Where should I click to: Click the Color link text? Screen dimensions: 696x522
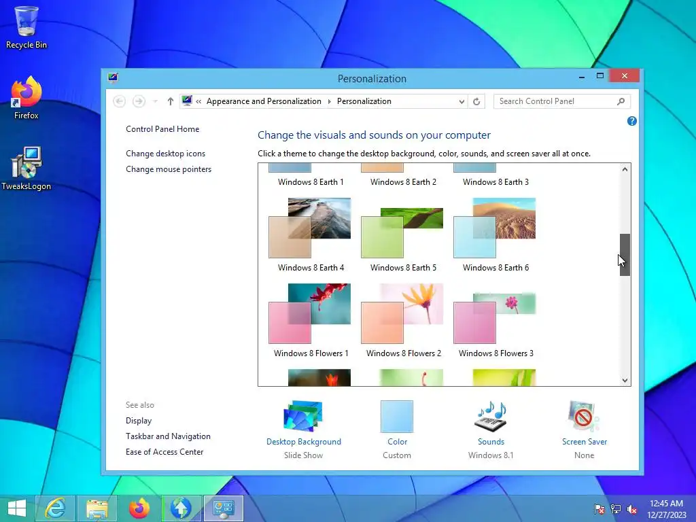397,442
